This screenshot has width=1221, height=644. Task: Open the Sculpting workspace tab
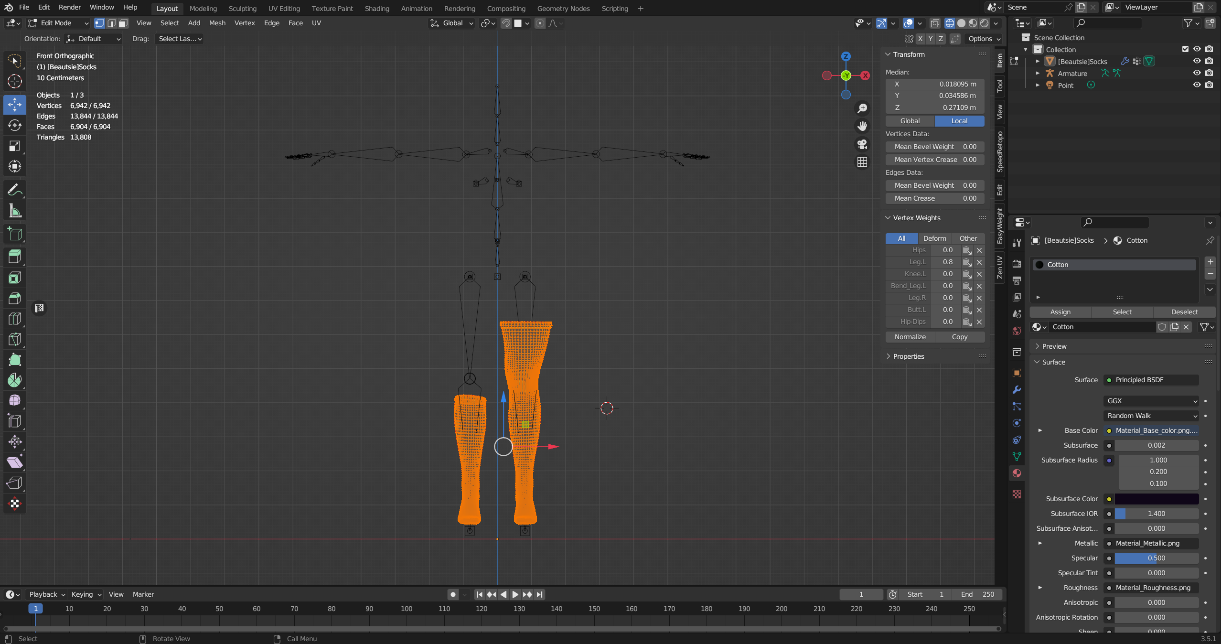(242, 8)
